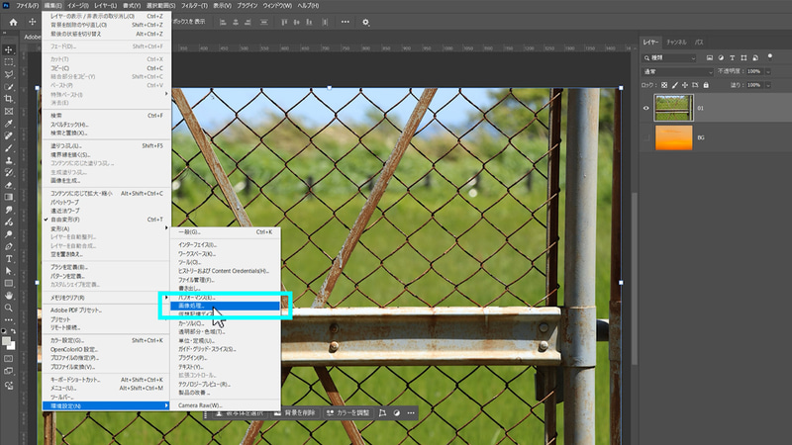Expand the 変形(A) submenu
The height and width of the screenshot is (445, 792).
click(106, 228)
